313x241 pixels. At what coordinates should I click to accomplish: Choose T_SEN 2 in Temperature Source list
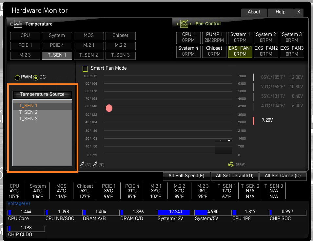[x=28, y=112]
